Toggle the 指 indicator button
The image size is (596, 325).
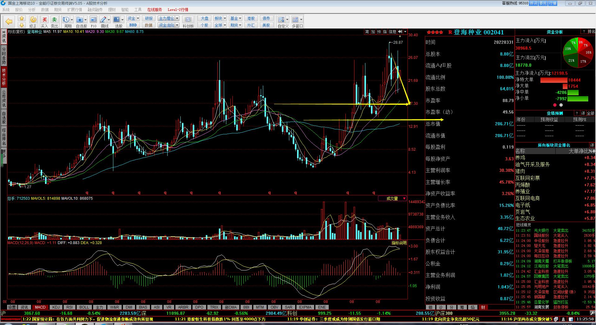click(385, 32)
